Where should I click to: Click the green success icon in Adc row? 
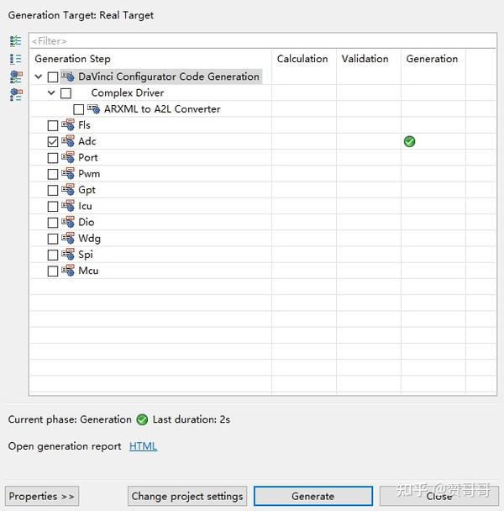pos(409,141)
